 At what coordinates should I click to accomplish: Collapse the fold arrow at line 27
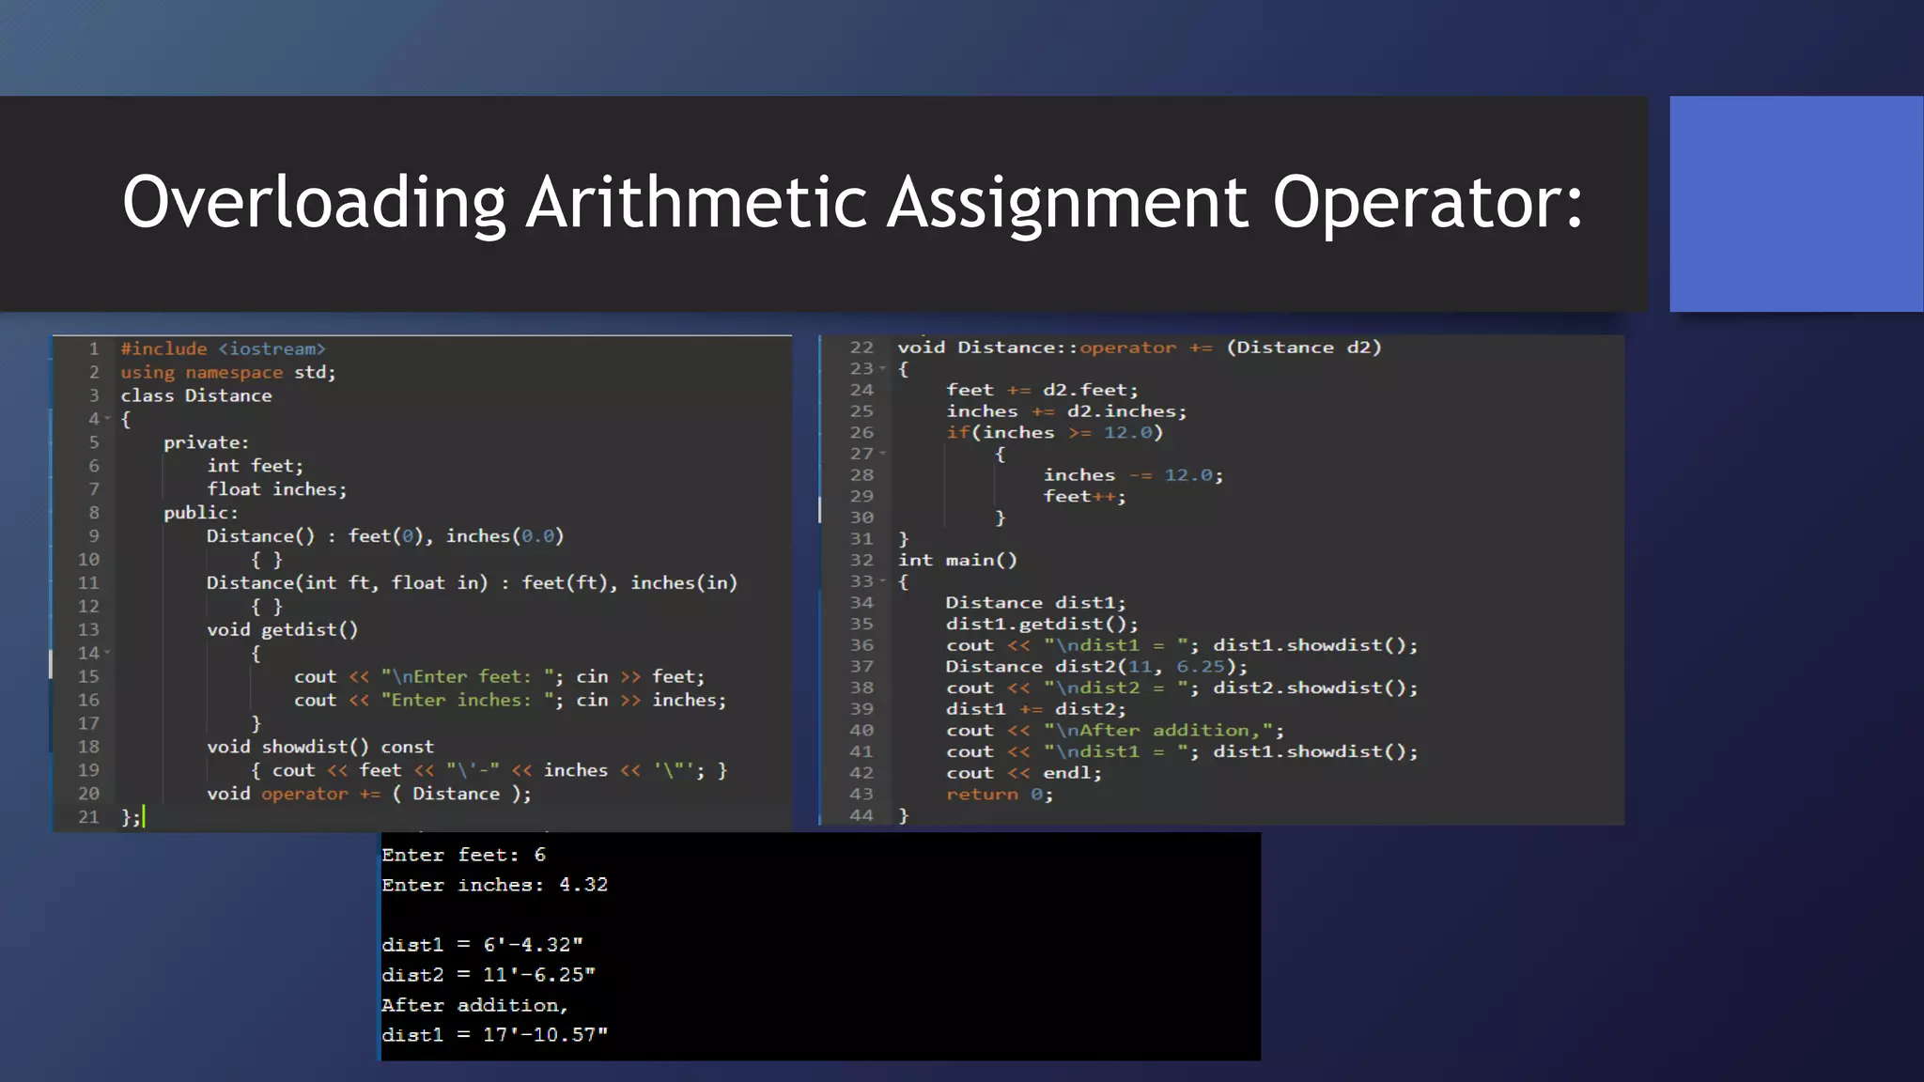coord(883,454)
